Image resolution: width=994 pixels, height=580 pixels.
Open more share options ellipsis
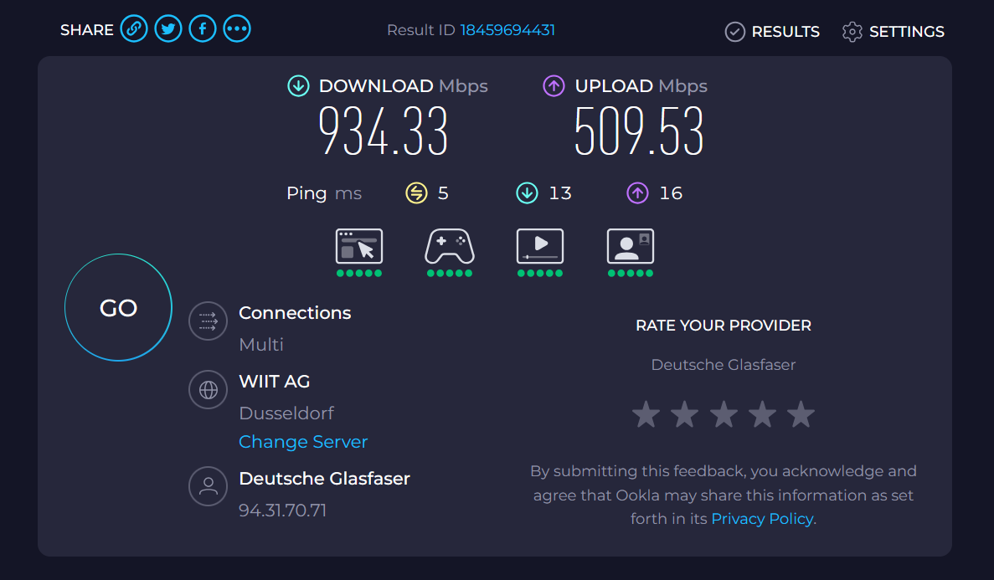[236, 29]
